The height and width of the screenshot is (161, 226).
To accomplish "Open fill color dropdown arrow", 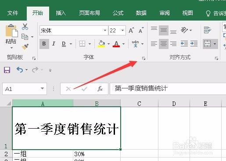I will (x=108, y=44).
